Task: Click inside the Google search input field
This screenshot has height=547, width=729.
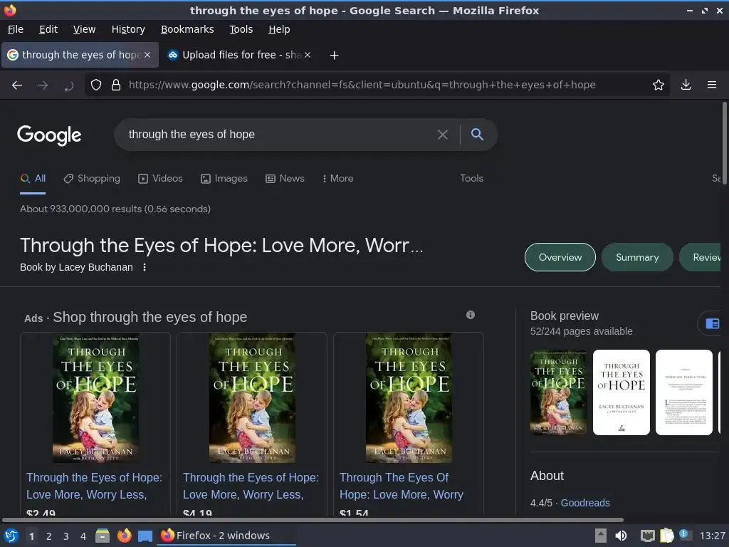Action: pos(279,135)
